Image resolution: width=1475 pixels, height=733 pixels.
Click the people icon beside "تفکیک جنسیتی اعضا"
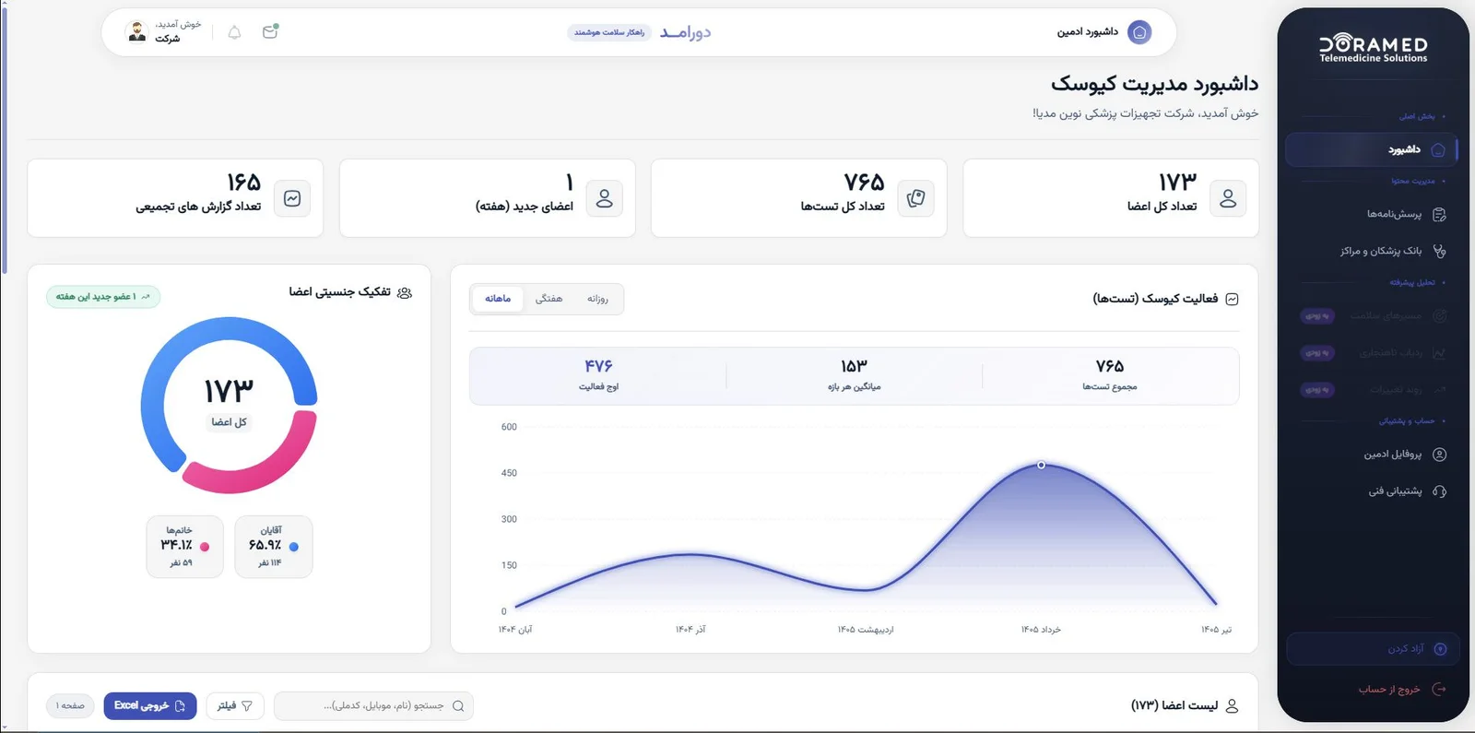point(404,292)
